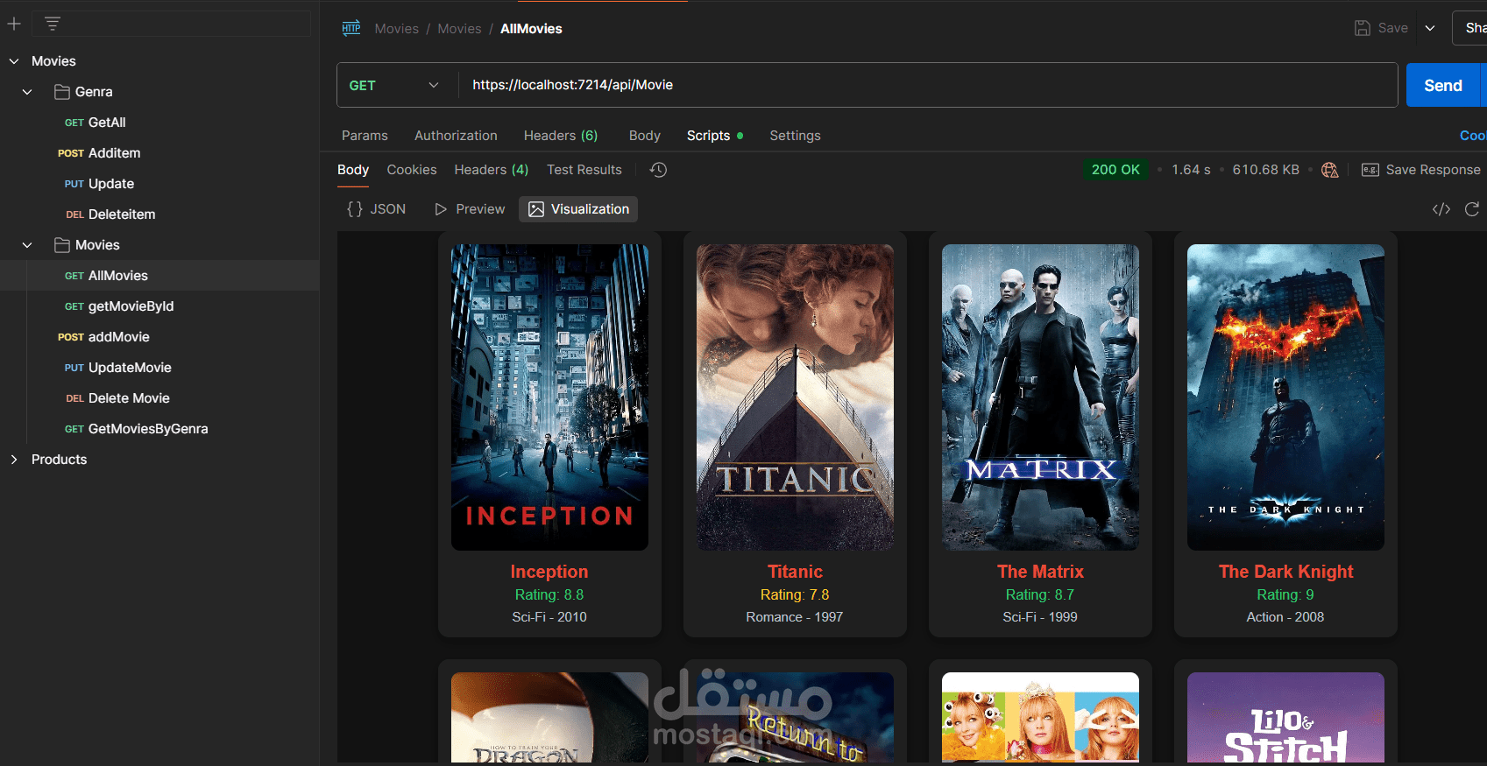
Task: Click the Titanic movie poster
Action: click(795, 397)
